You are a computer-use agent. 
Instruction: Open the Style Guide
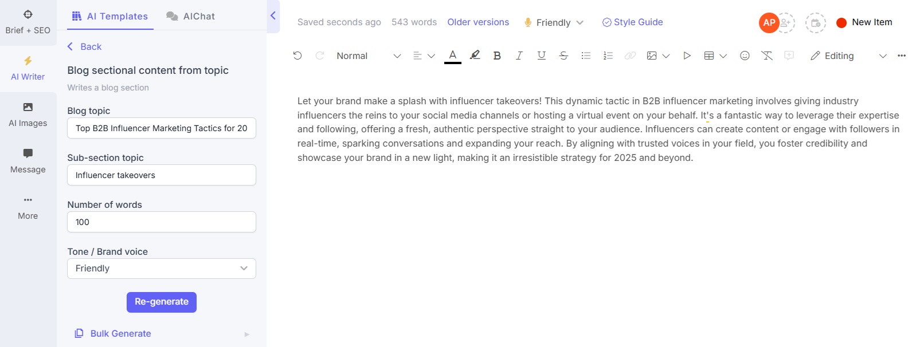[633, 22]
